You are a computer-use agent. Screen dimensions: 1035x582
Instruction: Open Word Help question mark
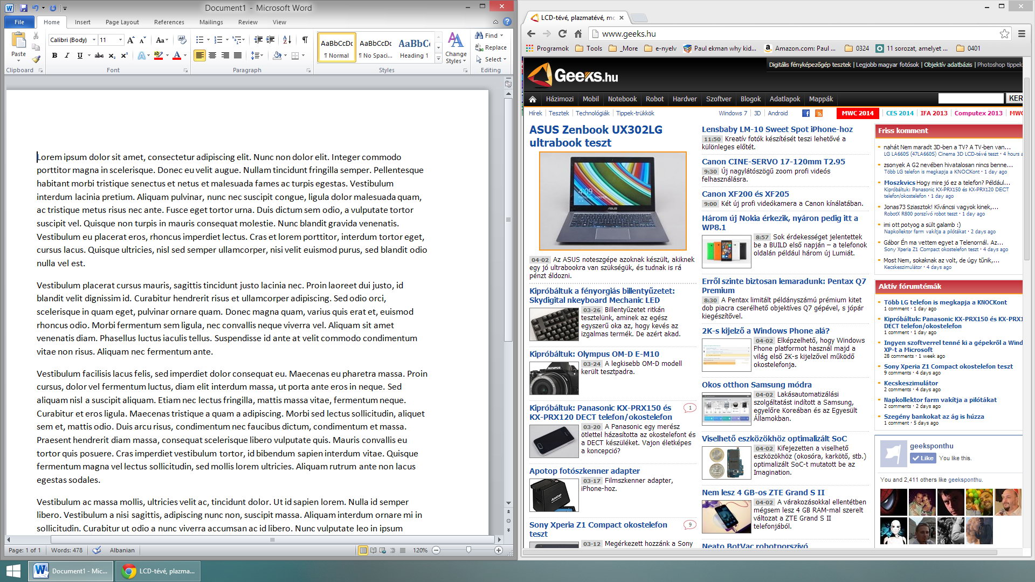[x=507, y=22]
